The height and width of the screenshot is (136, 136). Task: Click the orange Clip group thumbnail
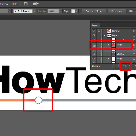pos(113,45)
